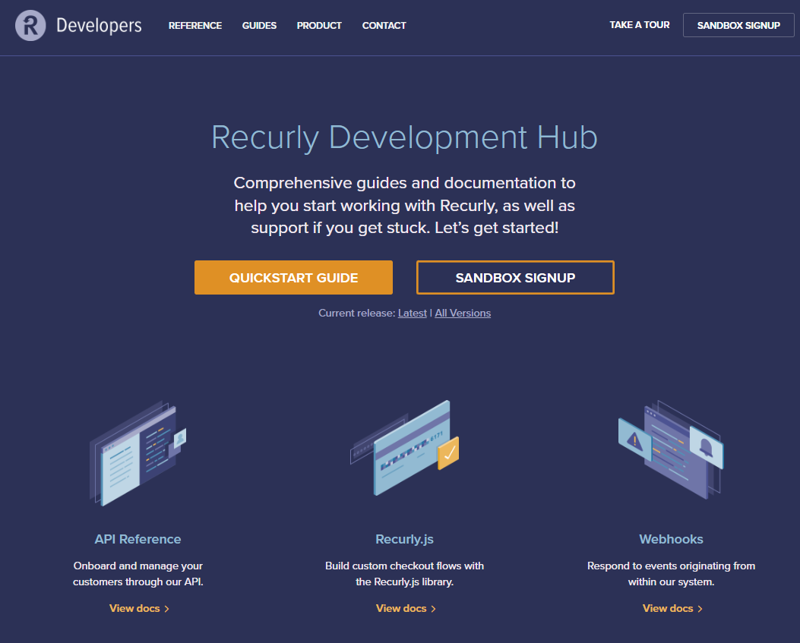Click the orange Quickstart Guide button
Image resolution: width=800 pixels, height=643 pixels.
coord(293,277)
